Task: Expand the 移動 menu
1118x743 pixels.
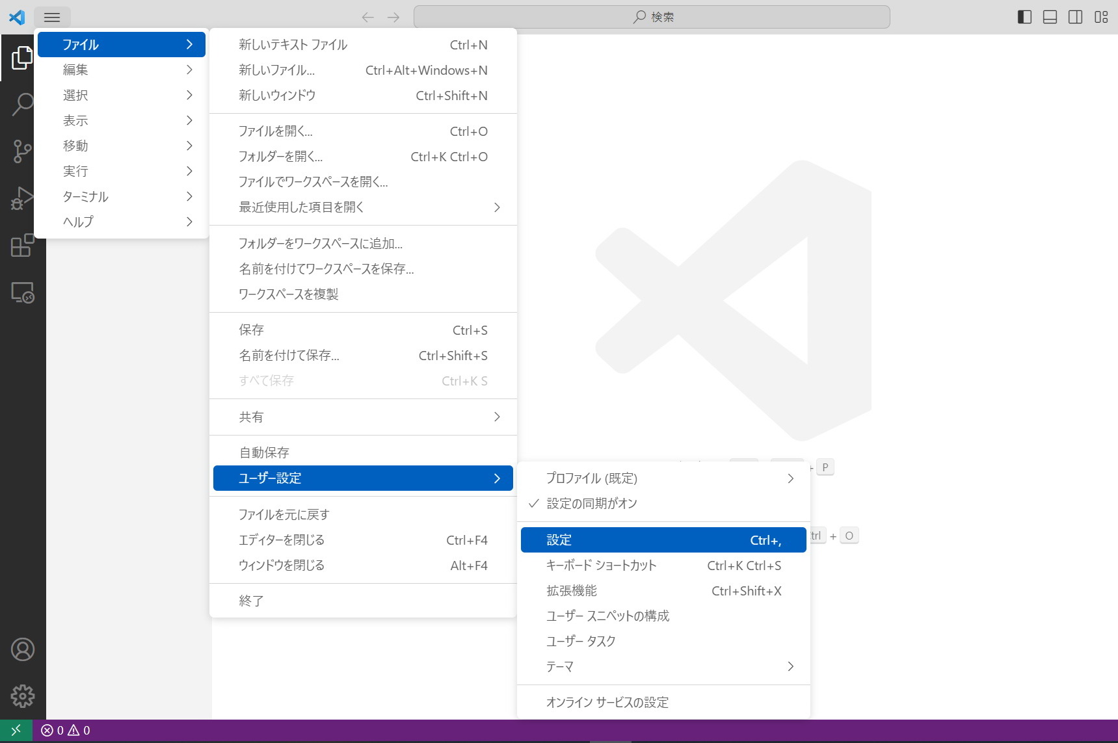Action: coord(122,146)
